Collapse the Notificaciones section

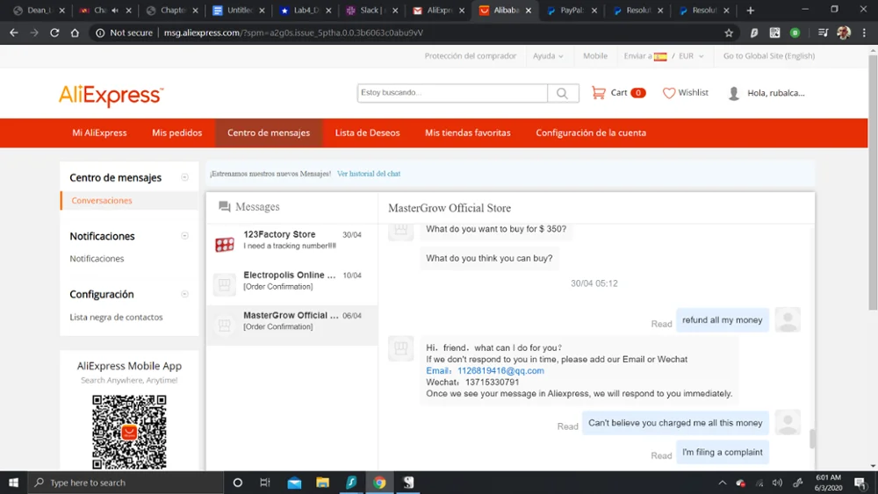click(x=184, y=235)
